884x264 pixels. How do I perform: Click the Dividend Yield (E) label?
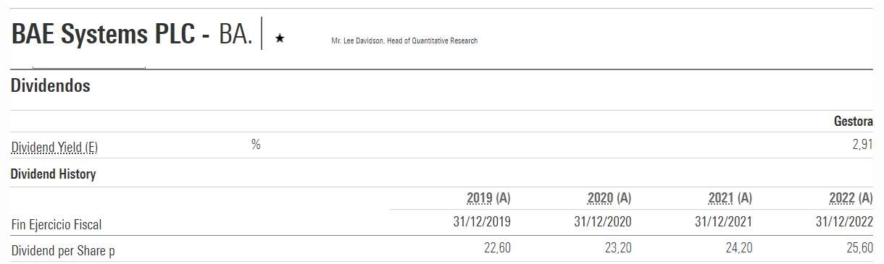[54, 148]
